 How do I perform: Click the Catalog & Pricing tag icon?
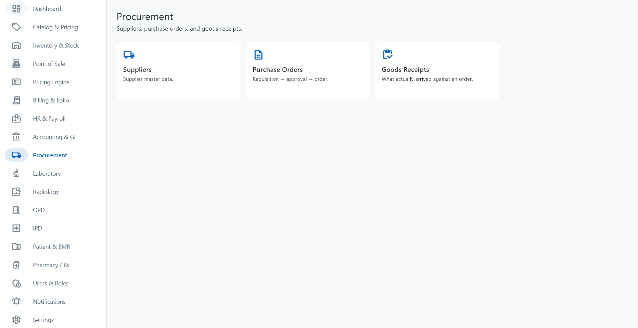(16, 27)
